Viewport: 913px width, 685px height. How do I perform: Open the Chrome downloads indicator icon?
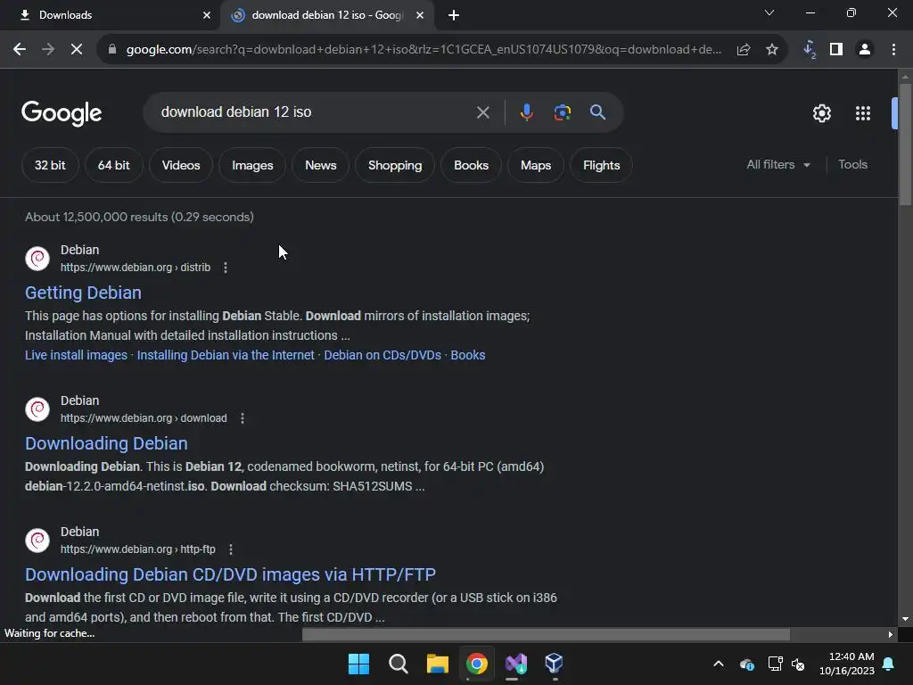pos(810,50)
